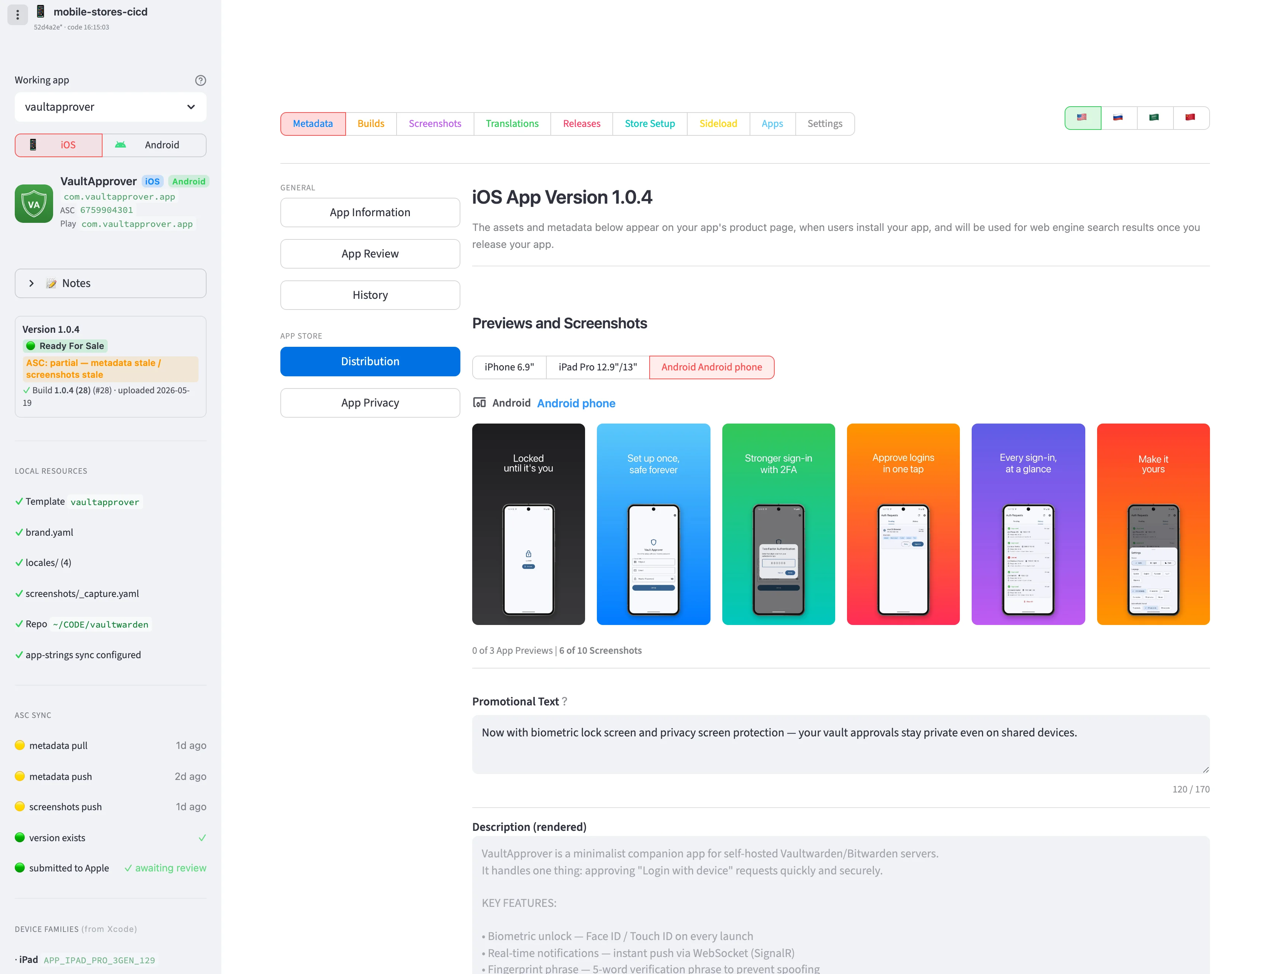This screenshot has height=974, width=1269.
Task: Click the ASC partial metadata stale warning
Action: pos(111,369)
